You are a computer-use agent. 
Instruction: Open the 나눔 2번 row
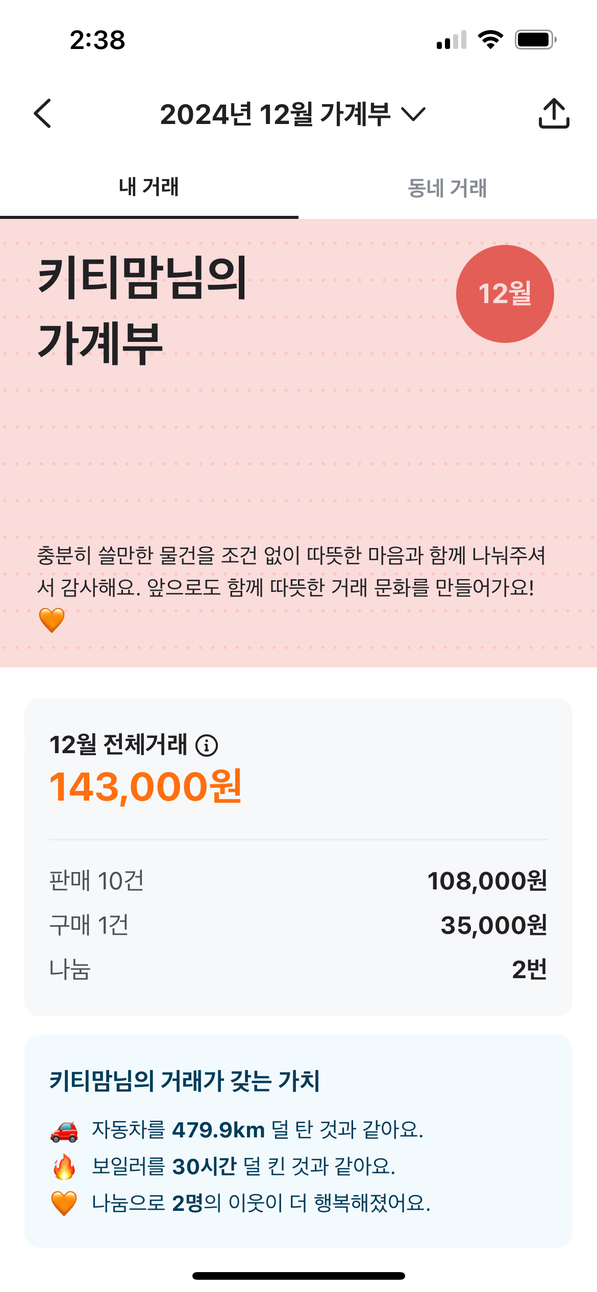[298, 969]
